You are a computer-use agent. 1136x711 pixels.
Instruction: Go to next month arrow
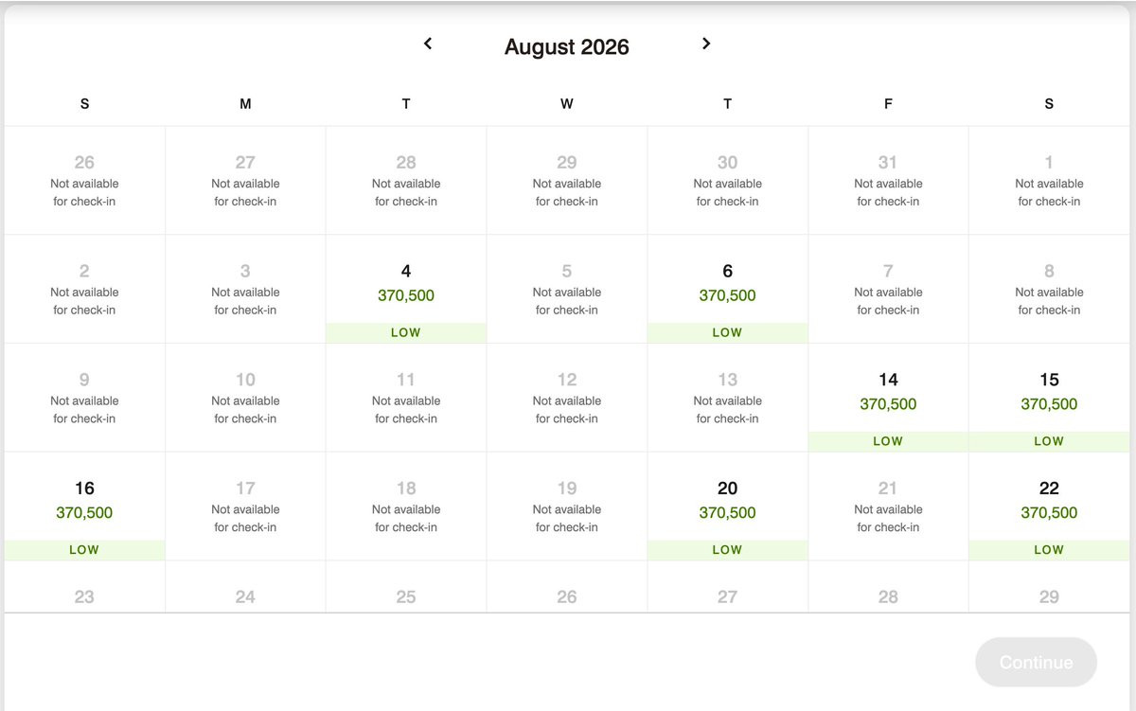pyautogui.click(x=705, y=44)
